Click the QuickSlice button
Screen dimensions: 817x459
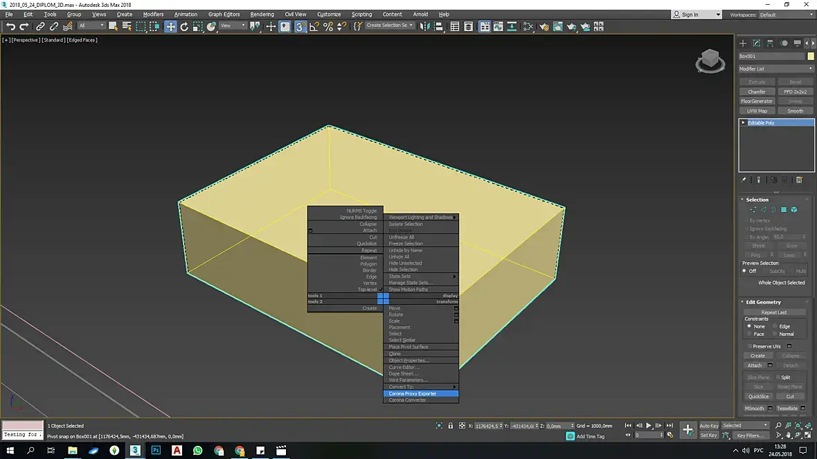(x=758, y=396)
